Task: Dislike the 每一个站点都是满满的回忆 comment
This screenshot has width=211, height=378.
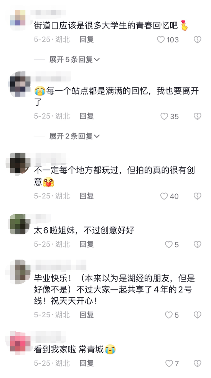Action: pos(197,117)
